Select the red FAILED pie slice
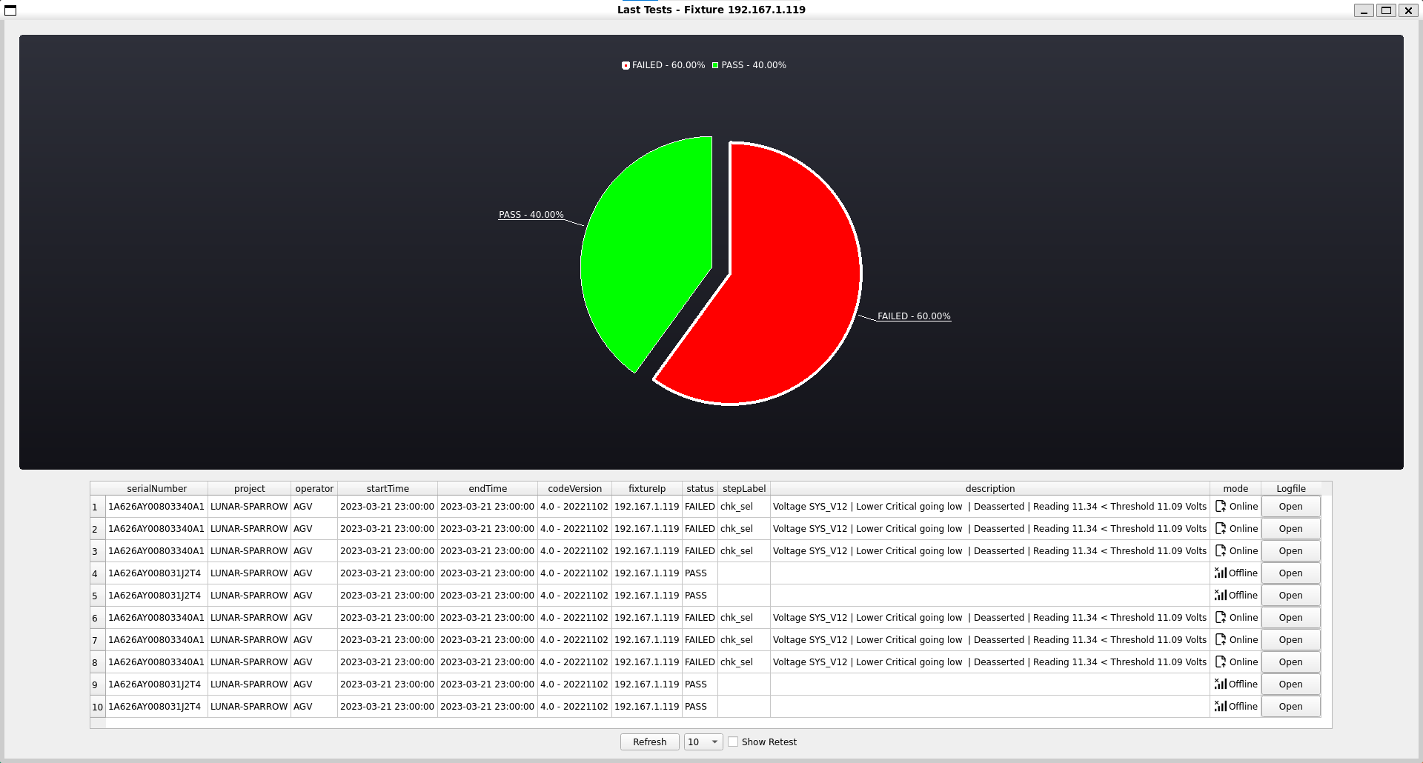 click(778, 296)
